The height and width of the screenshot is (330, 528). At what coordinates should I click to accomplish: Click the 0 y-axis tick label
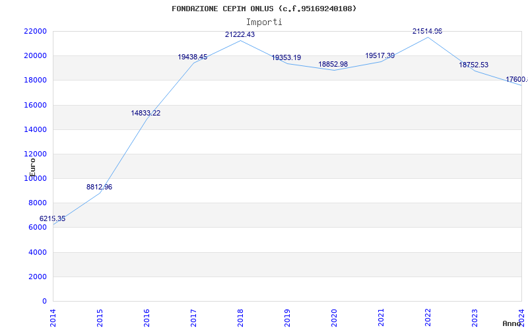point(44,302)
